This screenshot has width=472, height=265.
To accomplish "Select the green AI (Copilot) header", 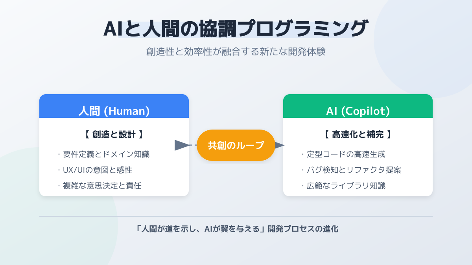I will 358,111.
